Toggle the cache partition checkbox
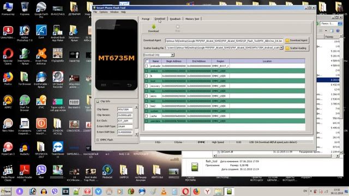Viewport: 349px width, 196px height. coord(146,116)
